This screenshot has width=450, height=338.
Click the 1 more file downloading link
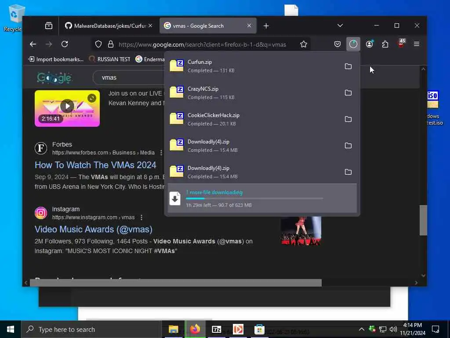click(x=214, y=192)
